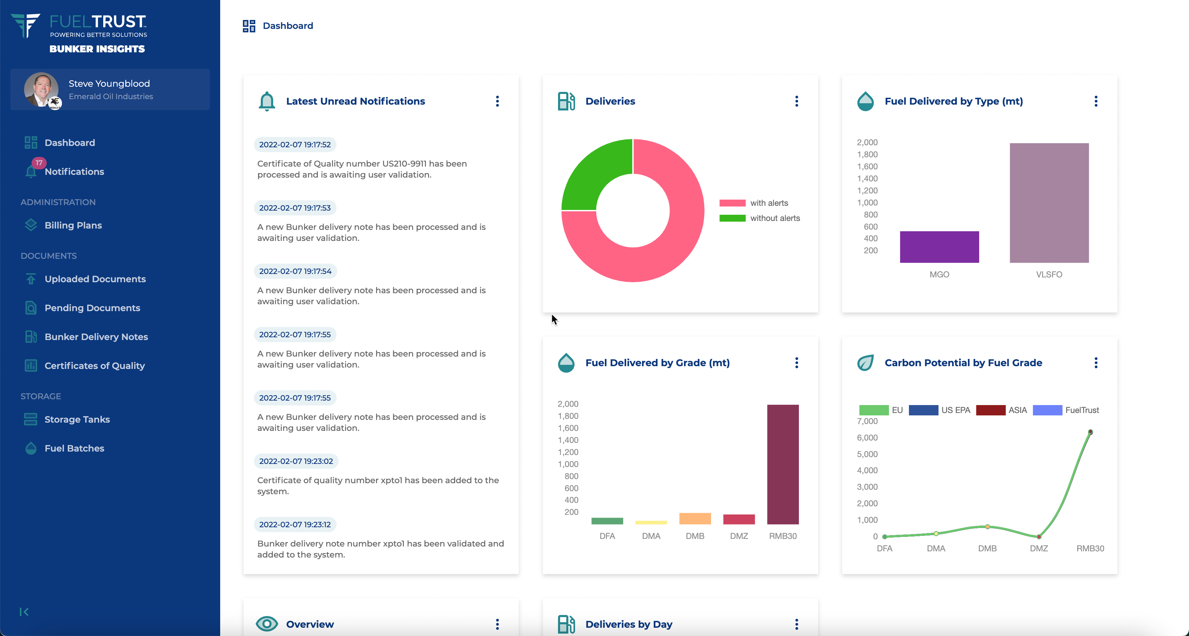Click the Dashboard grid icon in sidebar

pyautogui.click(x=31, y=143)
